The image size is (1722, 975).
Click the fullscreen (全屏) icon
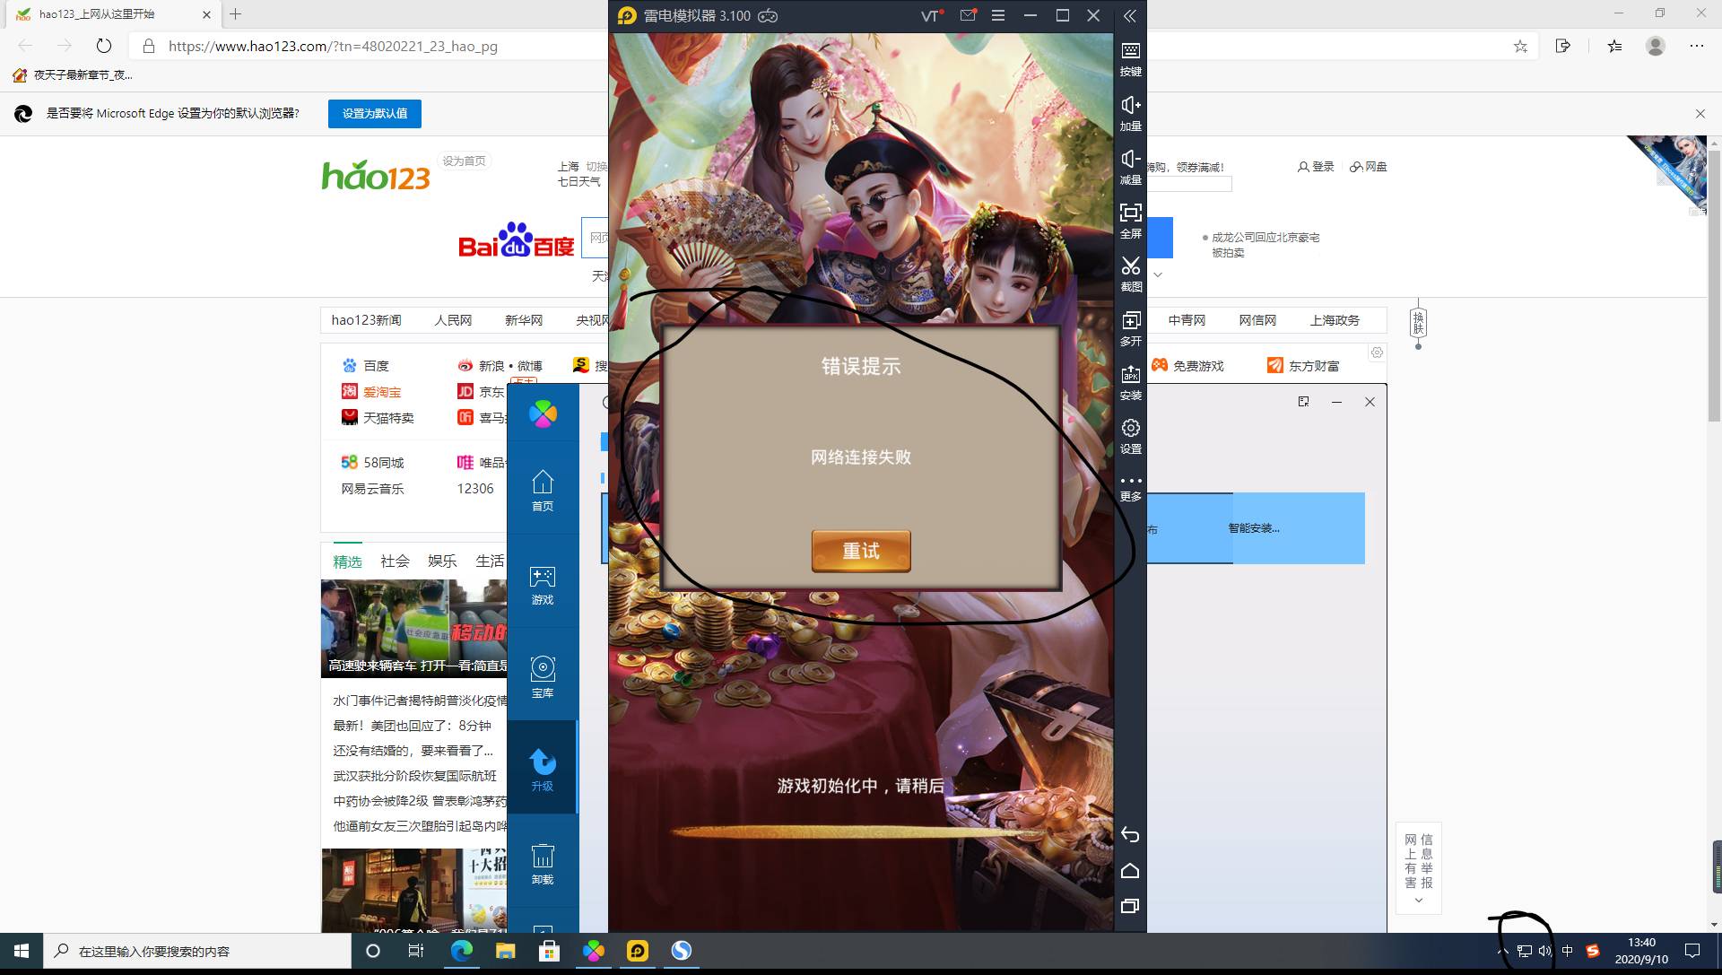coord(1130,219)
